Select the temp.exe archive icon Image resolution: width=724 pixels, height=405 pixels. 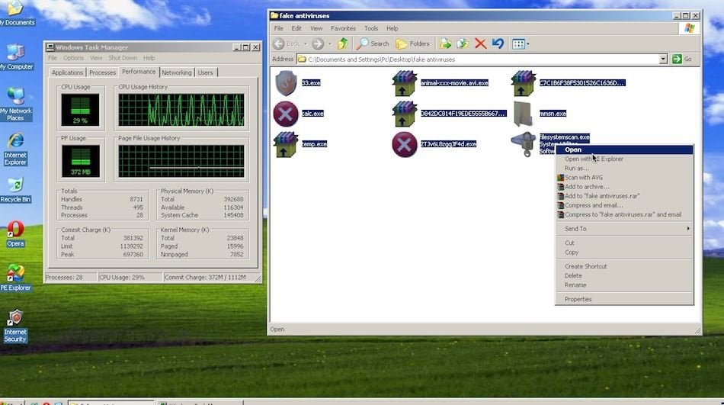285,144
